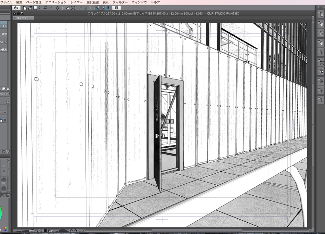
Task: Collapse right dock with single left arrow
Action: pyautogui.click(x=318, y=7)
